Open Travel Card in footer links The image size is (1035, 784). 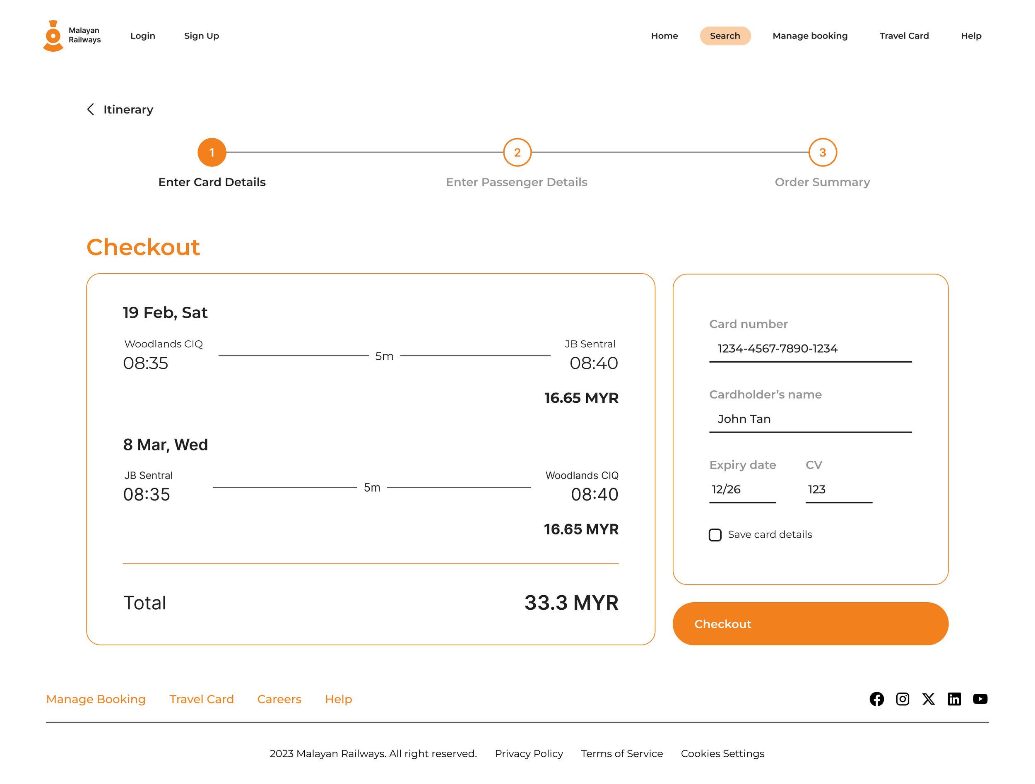[x=201, y=699]
